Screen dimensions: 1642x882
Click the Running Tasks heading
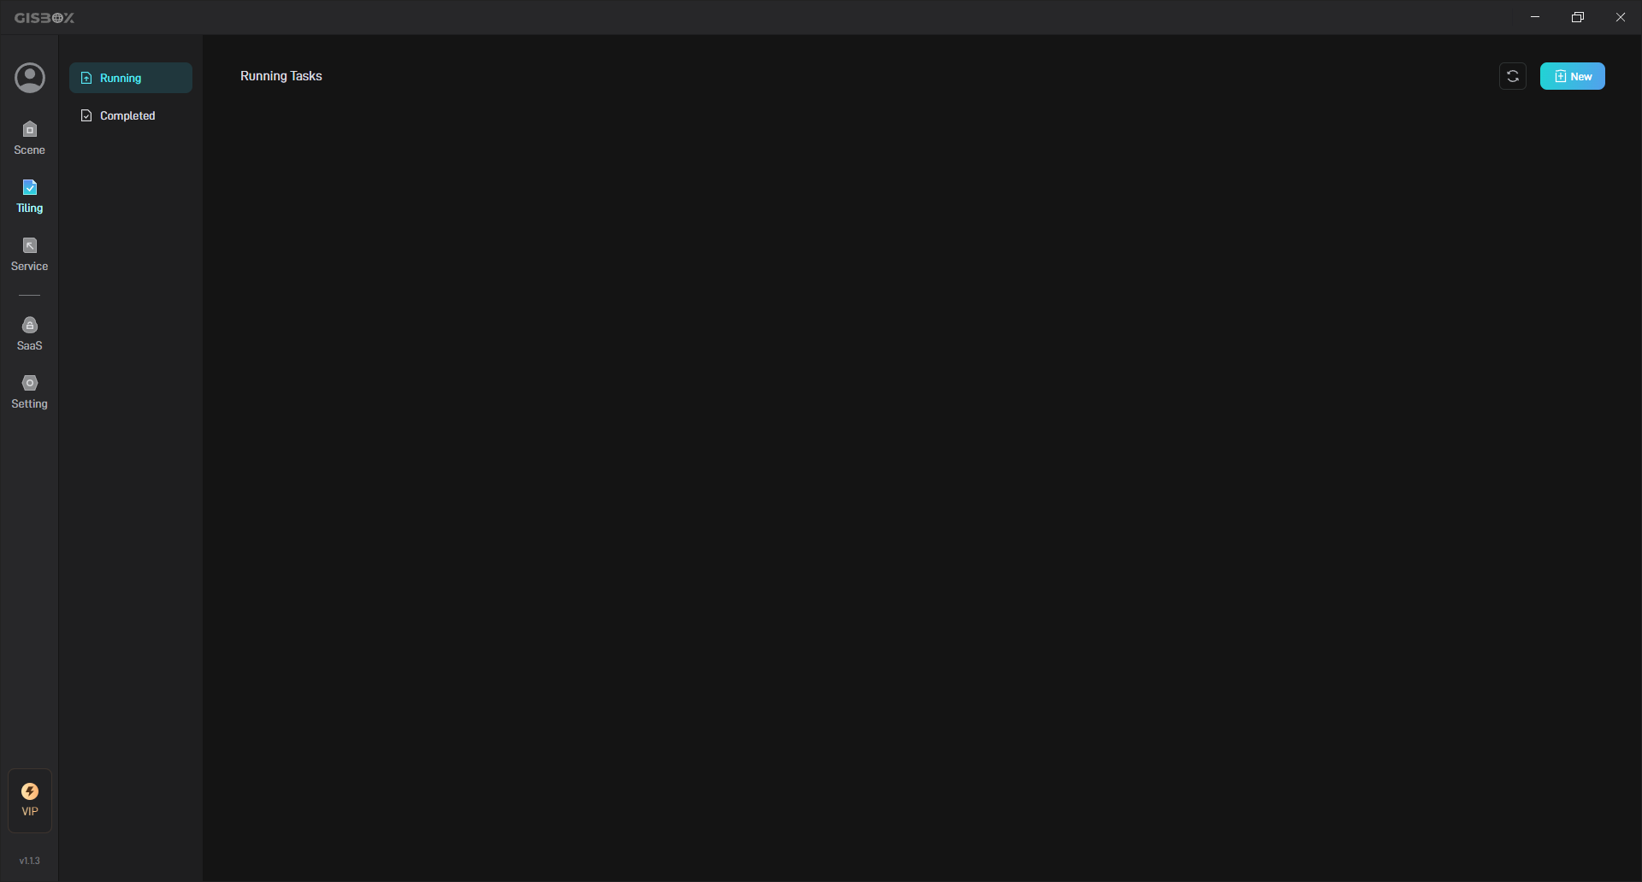coord(281,76)
